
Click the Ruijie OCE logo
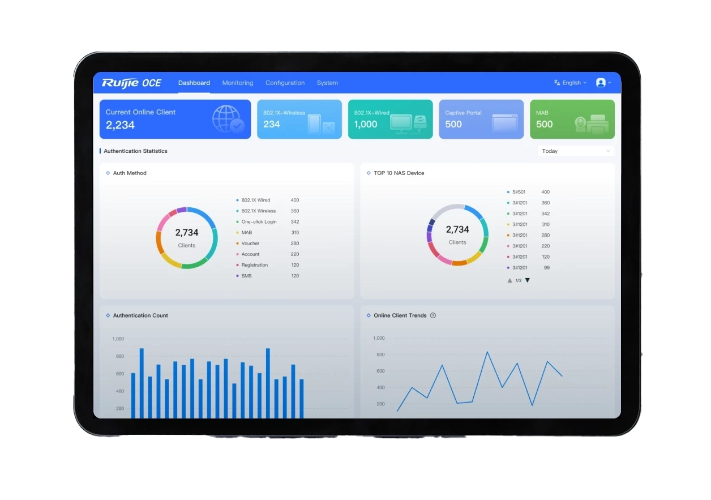131,83
